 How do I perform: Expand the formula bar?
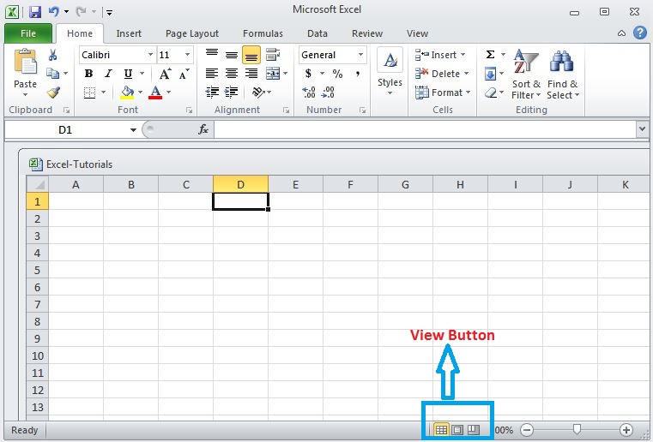pos(642,129)
